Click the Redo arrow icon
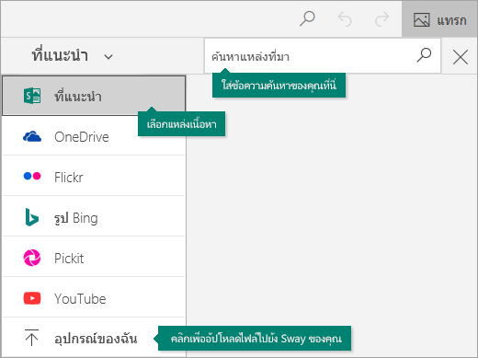The image size is (478, 358). click(381, 19)
